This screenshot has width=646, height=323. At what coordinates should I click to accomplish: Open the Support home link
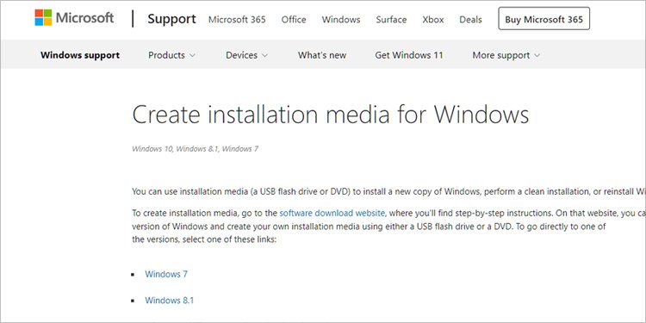(x=171, y=19)
